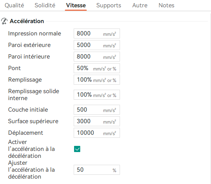Open the Autre tab

tap(140, 5)
